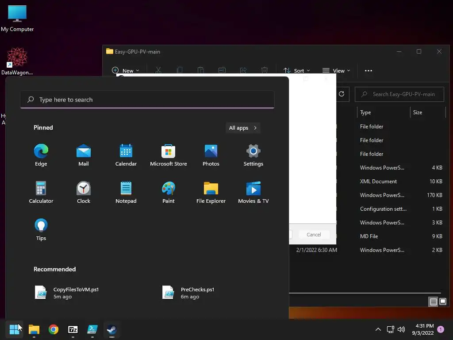Click the Type column header

[384, 112]
